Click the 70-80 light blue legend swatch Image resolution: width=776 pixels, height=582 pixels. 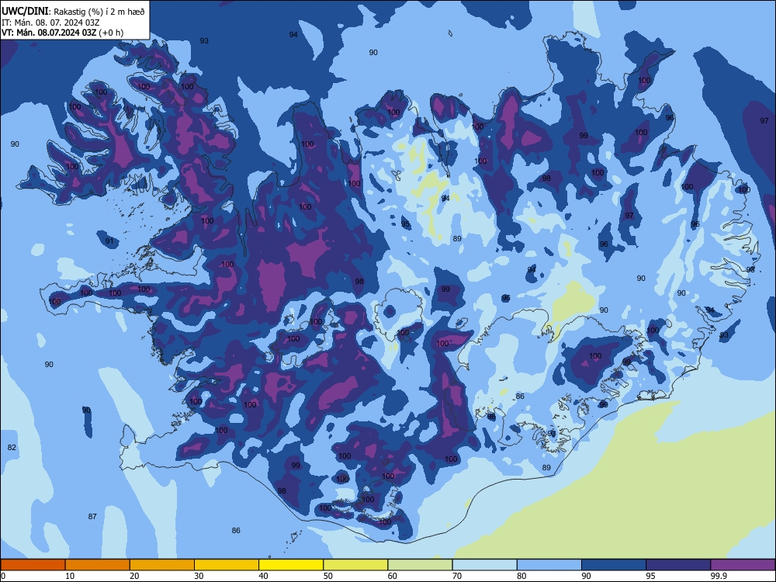click(484, 565)
